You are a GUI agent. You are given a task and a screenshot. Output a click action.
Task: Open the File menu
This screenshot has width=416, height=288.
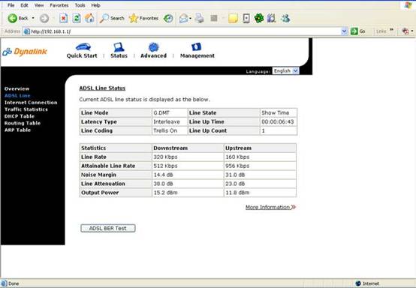click(x=11, y=5)
